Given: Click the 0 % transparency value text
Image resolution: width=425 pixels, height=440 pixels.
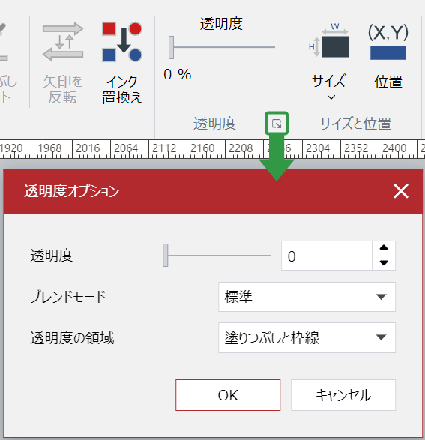Looking at the screenshot, I should pos(178,75).
